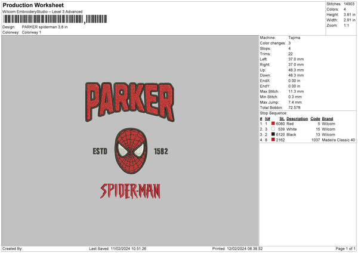Click the Min Stitch value '0.3 mm'
The image size is (358, 253).
[295, 97]
